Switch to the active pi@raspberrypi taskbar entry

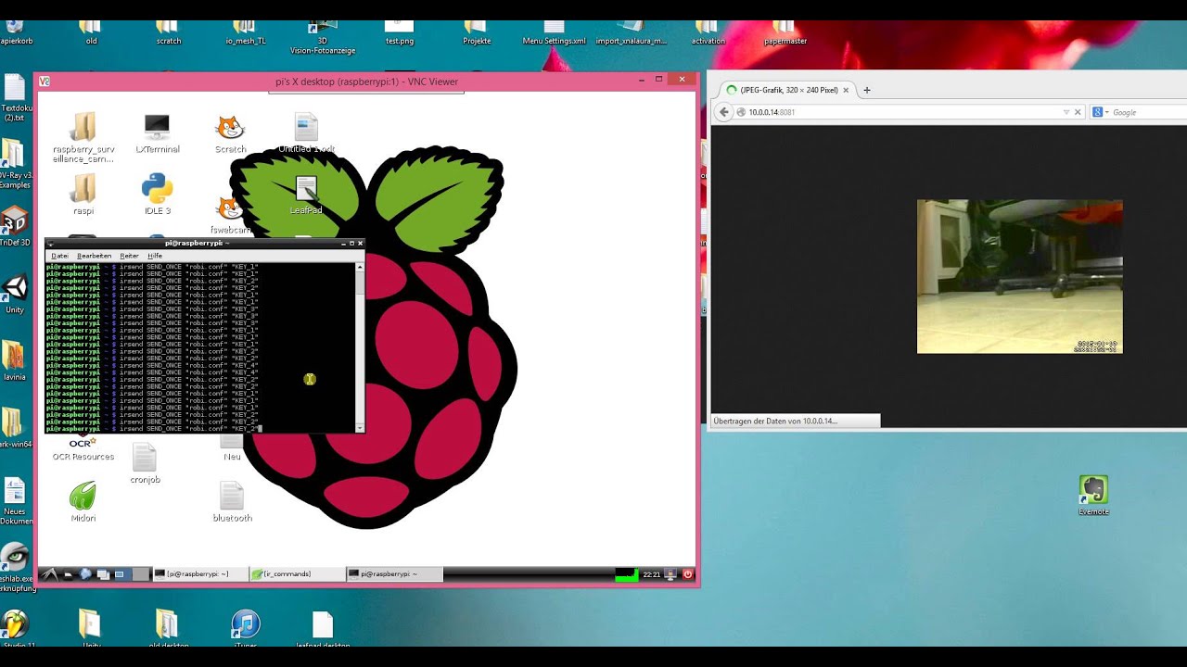394,574
